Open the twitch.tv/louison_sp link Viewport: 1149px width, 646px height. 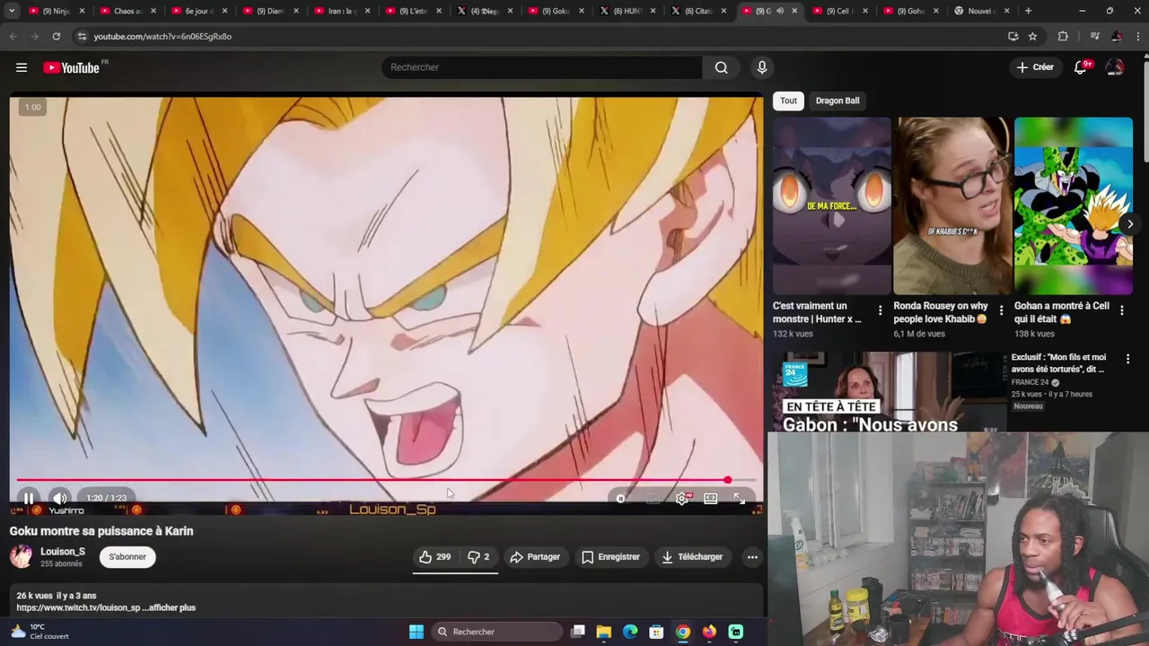tap(78, 607)
